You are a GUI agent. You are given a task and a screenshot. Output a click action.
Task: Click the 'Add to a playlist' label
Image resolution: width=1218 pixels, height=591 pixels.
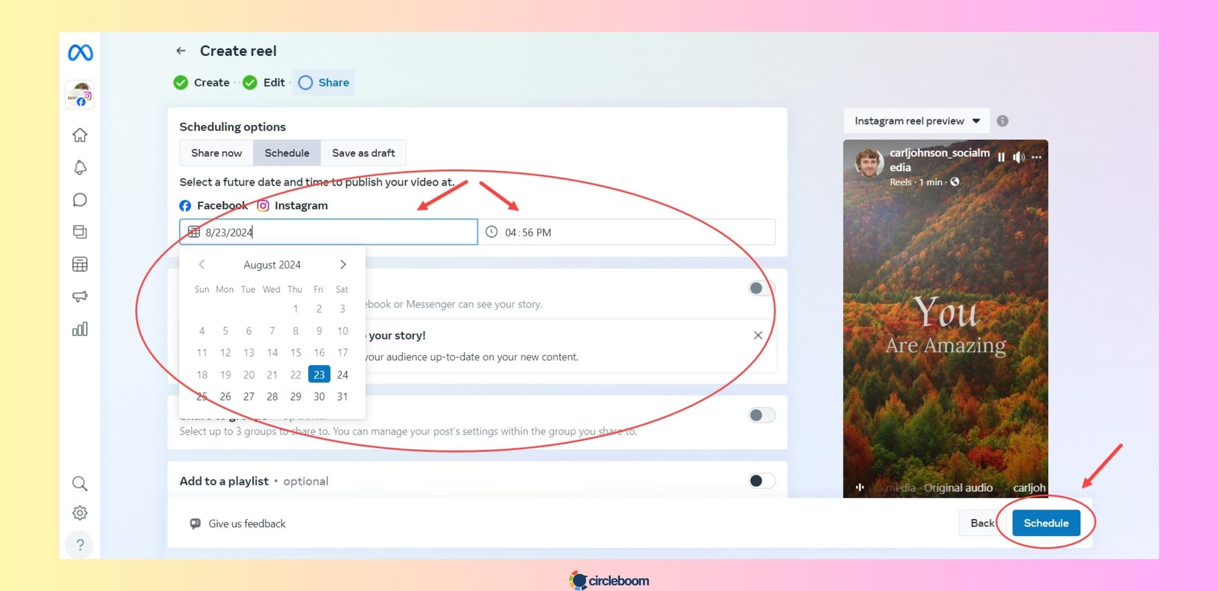[x=224, y=481]
